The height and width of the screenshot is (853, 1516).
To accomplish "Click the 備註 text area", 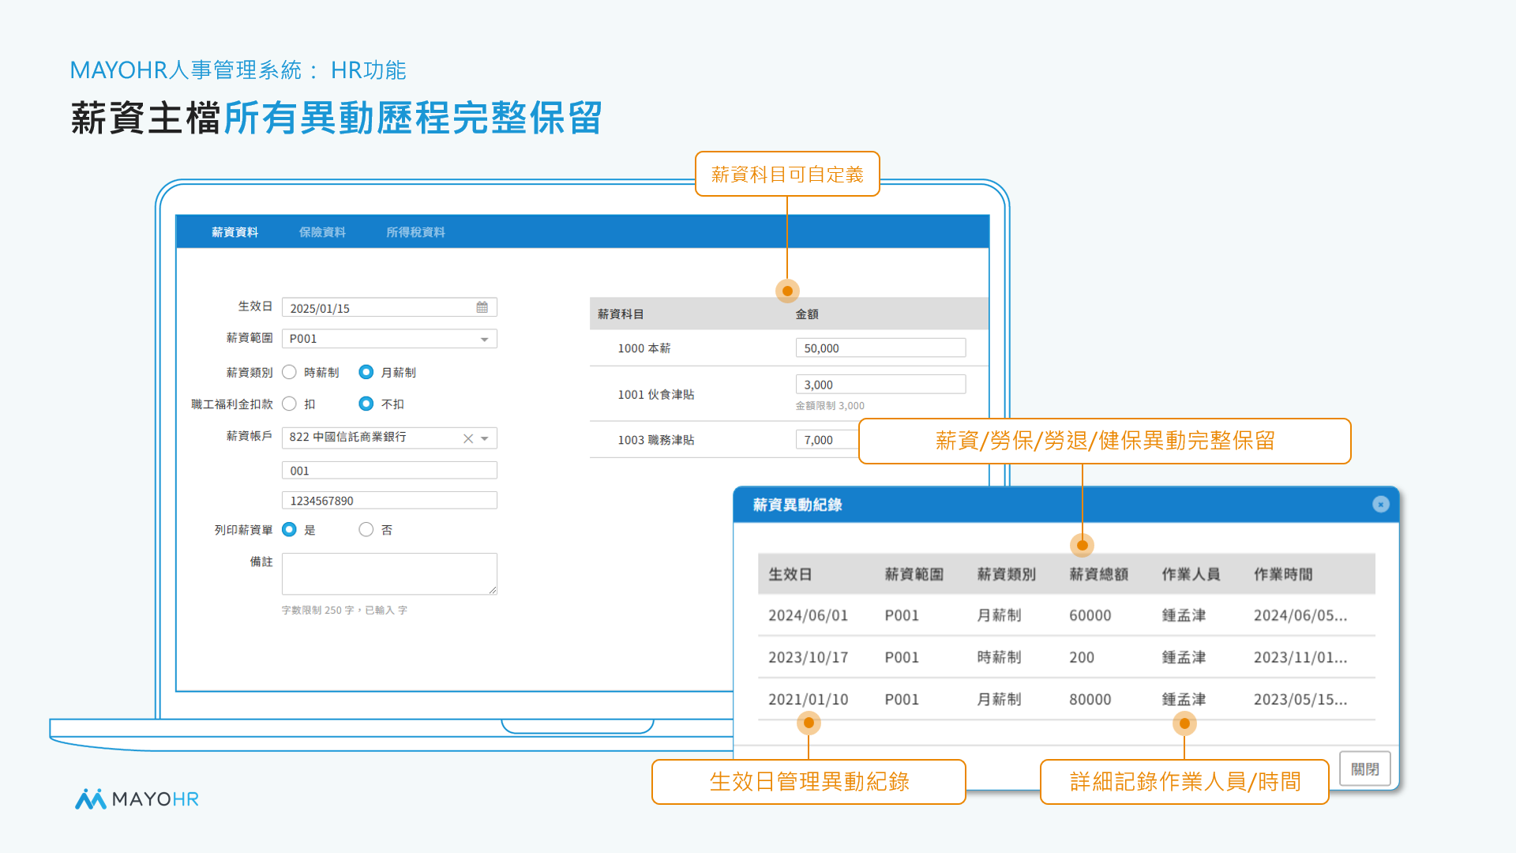I will (389, 573).
